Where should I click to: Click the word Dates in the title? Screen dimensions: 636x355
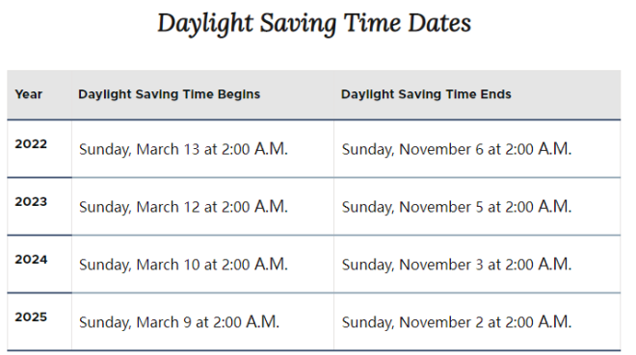[x=439, y=23]
